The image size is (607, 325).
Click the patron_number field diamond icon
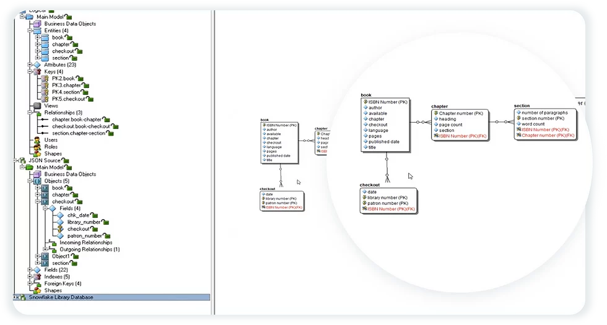[x=61, y=236]
